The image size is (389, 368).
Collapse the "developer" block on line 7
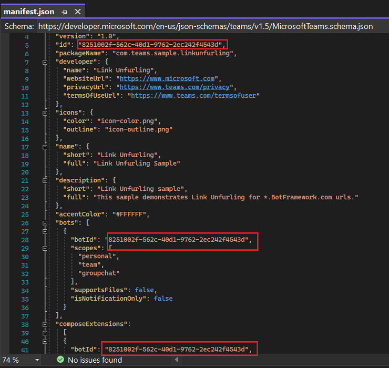pyautogui.click(x=45, y=62)
